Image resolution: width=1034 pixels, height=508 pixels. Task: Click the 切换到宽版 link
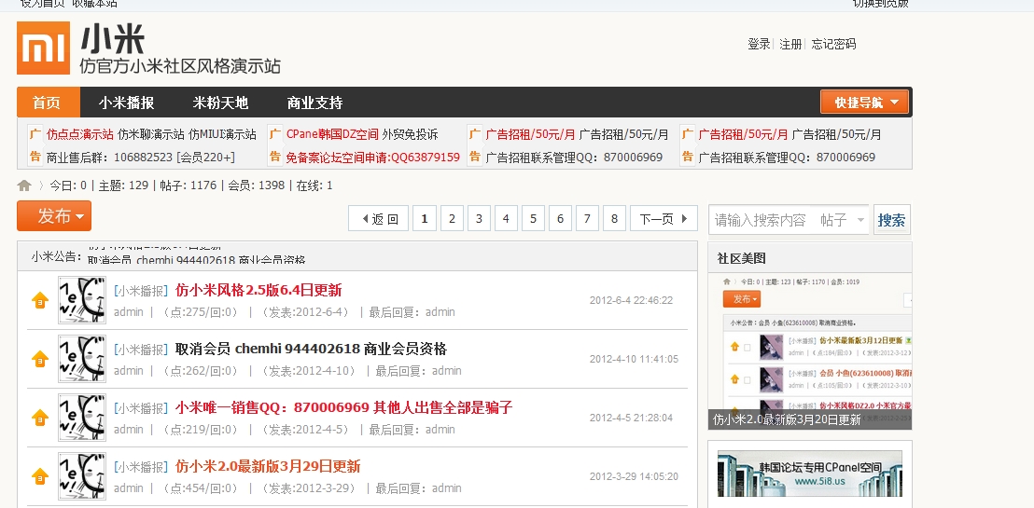point(880,4)
